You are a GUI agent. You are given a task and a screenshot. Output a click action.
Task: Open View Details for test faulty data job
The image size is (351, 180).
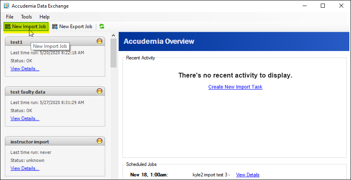[25, 119]
